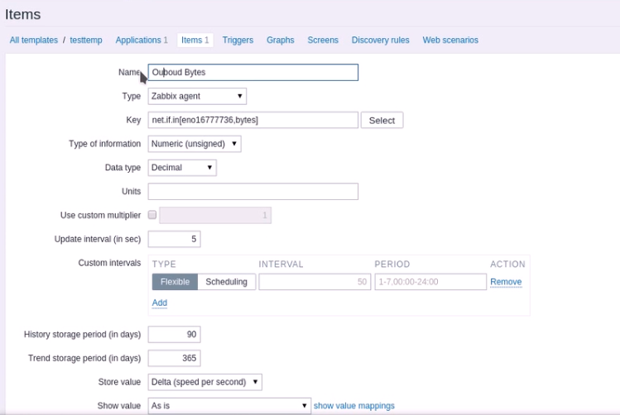Click the custom Interval field showing 50

(x=315, y=282)
